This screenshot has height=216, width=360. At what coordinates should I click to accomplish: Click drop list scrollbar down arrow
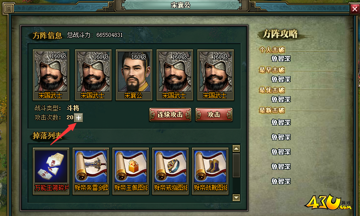236,197
